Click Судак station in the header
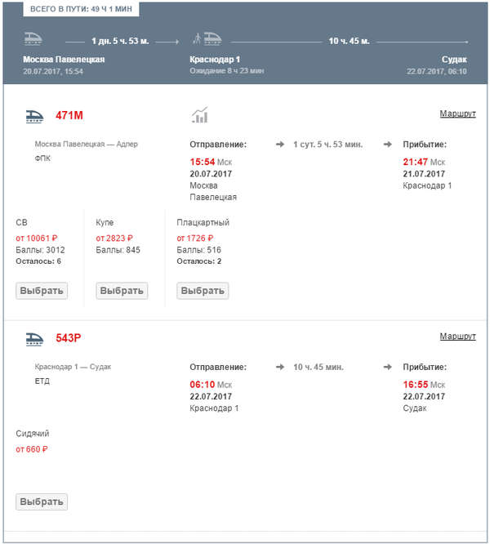This screenshot has height=544, width=490. click(454, 60)
